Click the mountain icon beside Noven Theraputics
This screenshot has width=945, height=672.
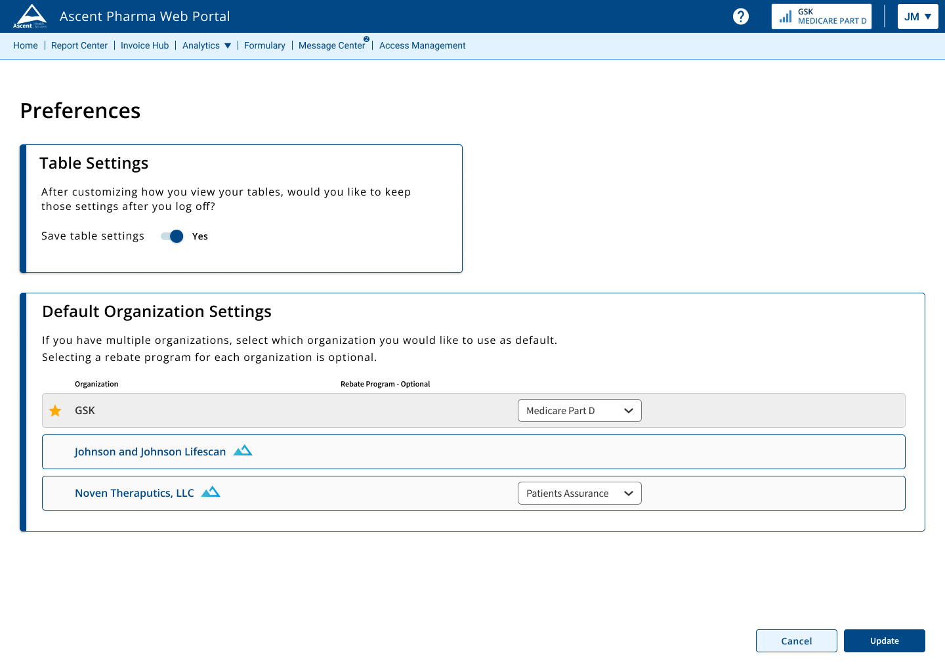[211, 492]
